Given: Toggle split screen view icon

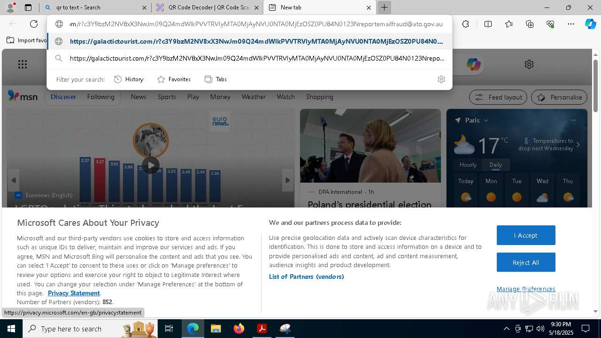Looking at the screenshot, I should 488,24.
